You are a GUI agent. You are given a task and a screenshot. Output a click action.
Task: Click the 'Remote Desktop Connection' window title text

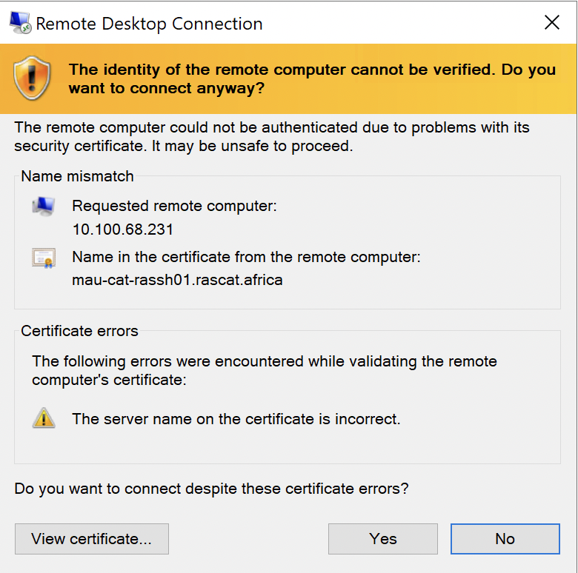149,24
